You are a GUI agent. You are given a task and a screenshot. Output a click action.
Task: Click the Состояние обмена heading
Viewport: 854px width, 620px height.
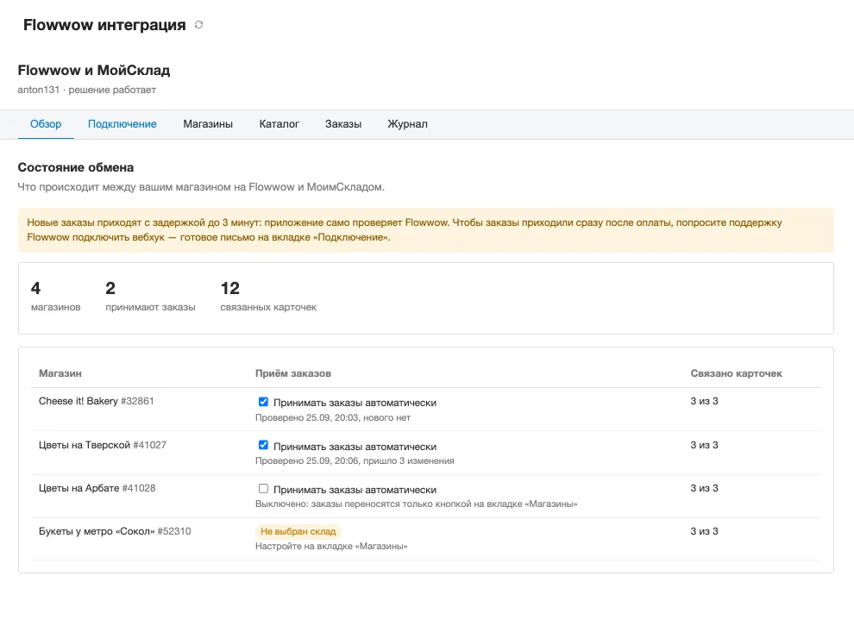tap(76, 167)
